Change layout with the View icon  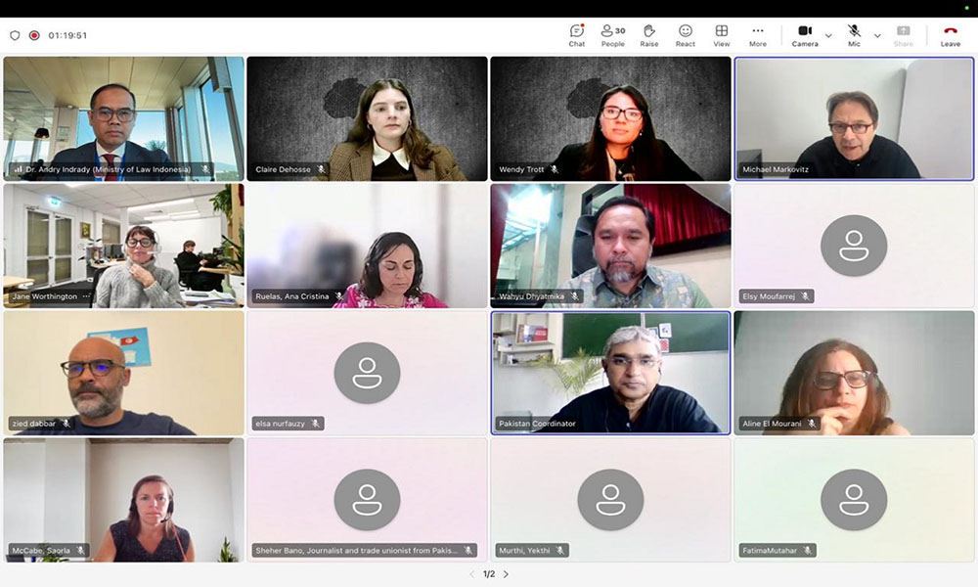(722, 35)
